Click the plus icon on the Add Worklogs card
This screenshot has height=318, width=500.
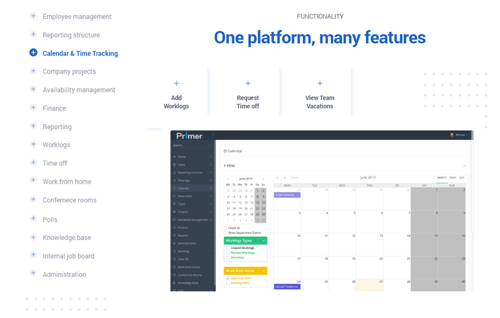point(176,84)
